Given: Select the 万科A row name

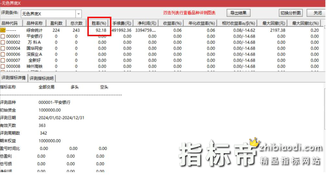Looking at the screenshot, I should tap(34, 42).
